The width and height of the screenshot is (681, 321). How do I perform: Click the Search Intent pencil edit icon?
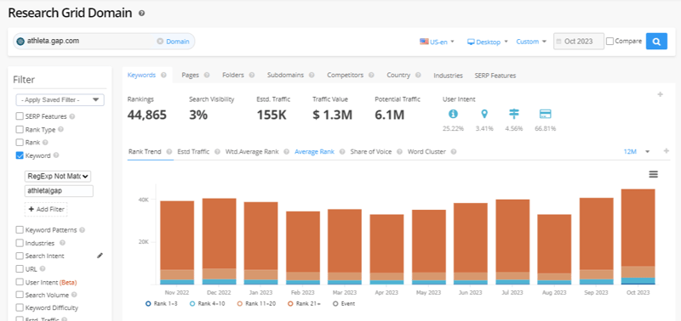tap(100, 256)
